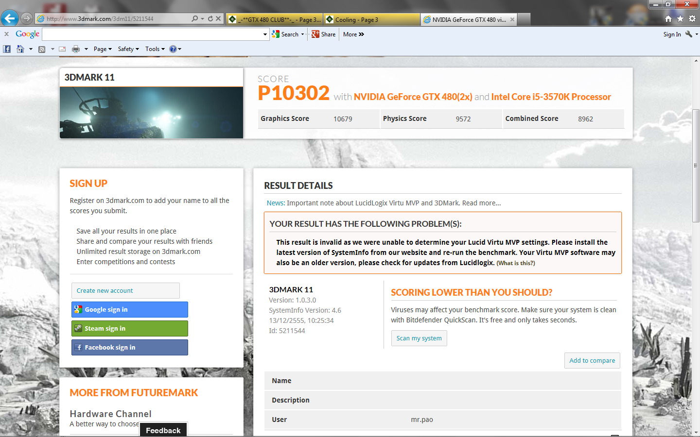This screenshot has height=437, width=700.
Task: Click the Google sign in button
Action: pos(130,309)
